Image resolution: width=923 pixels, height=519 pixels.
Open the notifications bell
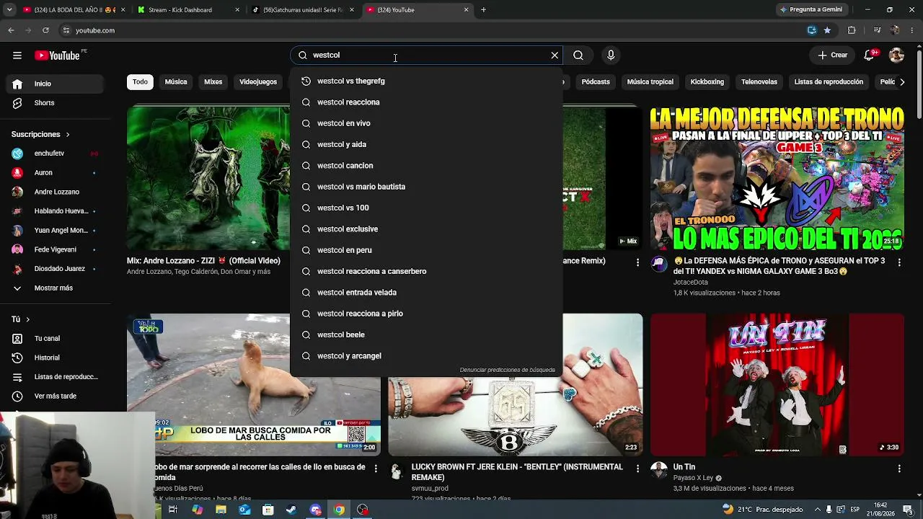[870, 56]
